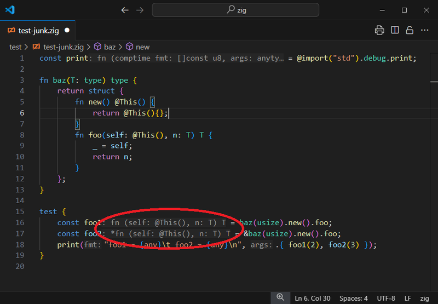The width and height of the screenshot is (438, 304).
Task: Change indentation via Spaces: 4
Action: [x=353, y=298]
